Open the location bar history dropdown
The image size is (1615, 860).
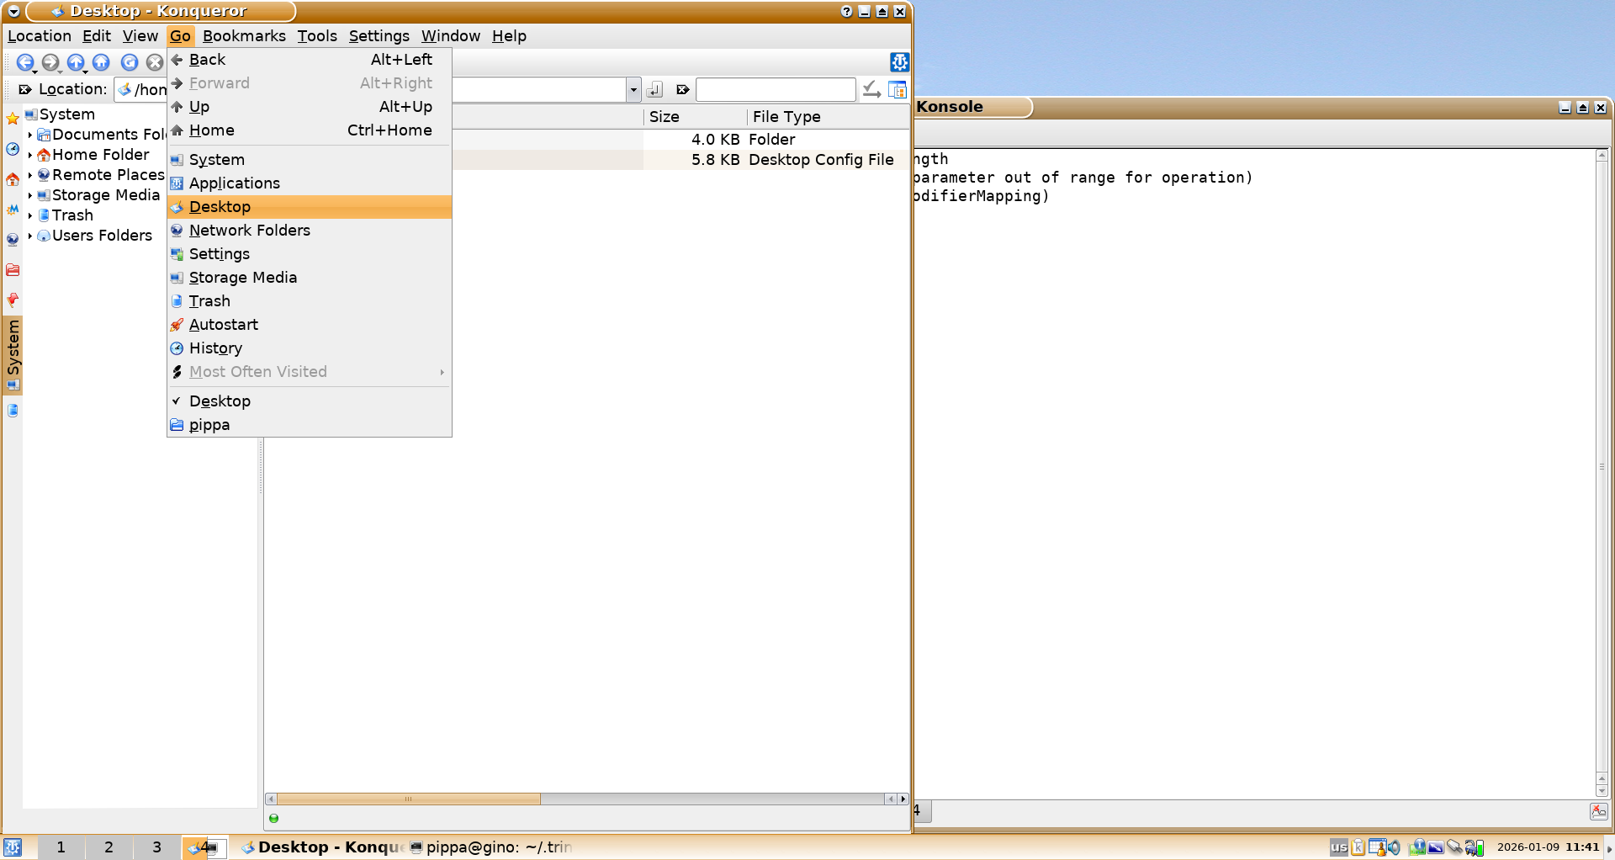coord(633,89)
